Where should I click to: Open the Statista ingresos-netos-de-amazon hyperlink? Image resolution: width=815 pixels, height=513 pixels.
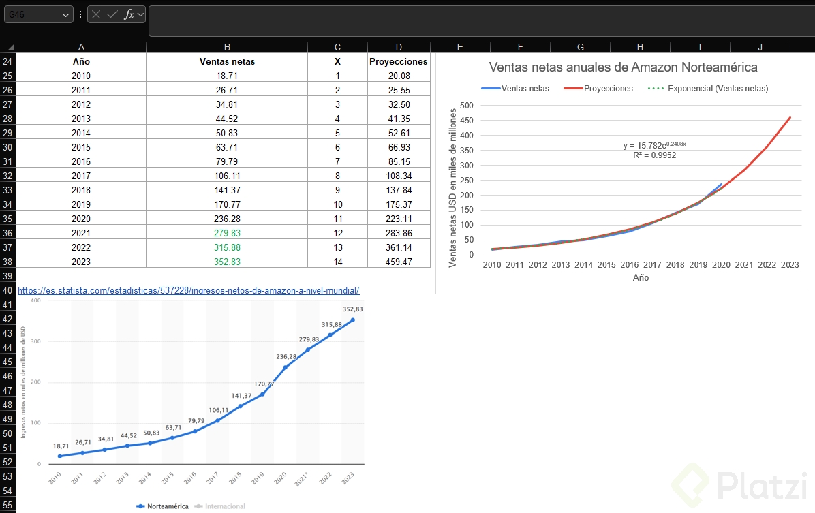(189, 290)
